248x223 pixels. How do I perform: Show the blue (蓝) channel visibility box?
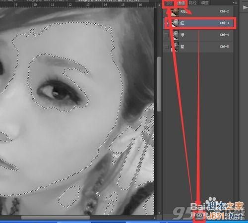click(167, 47)
